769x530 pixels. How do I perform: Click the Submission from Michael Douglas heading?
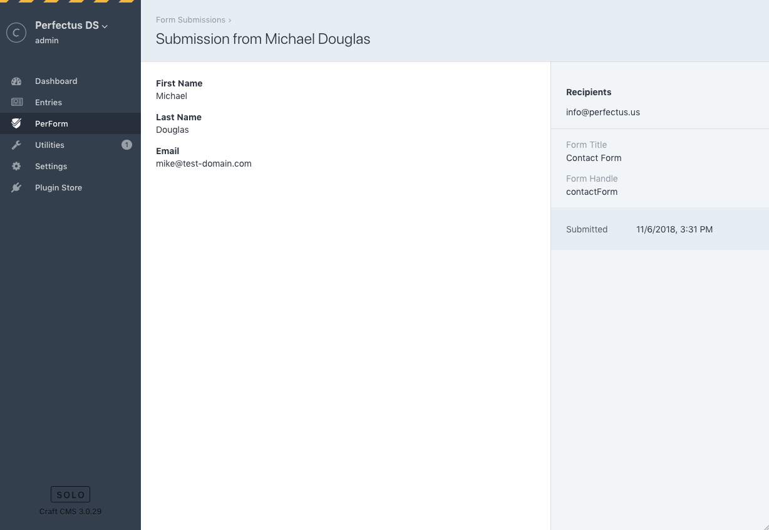coord(263,39)
